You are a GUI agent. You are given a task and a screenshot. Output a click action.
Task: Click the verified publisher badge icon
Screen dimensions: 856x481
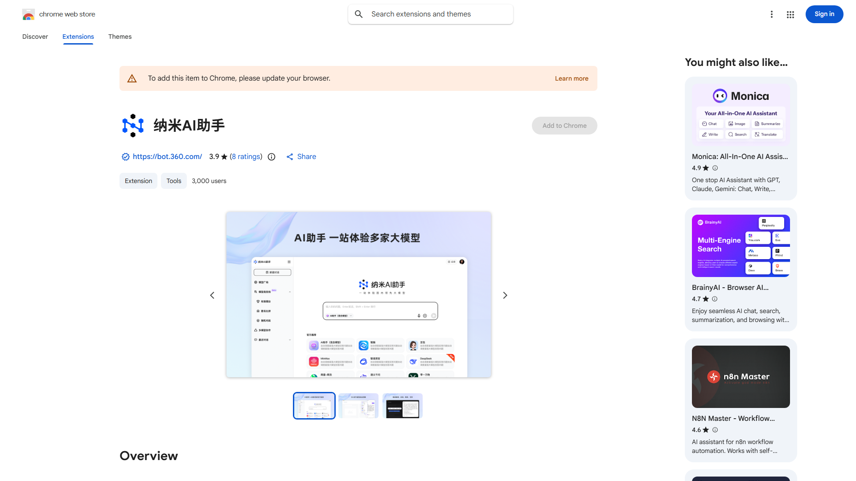pos(125,156)
